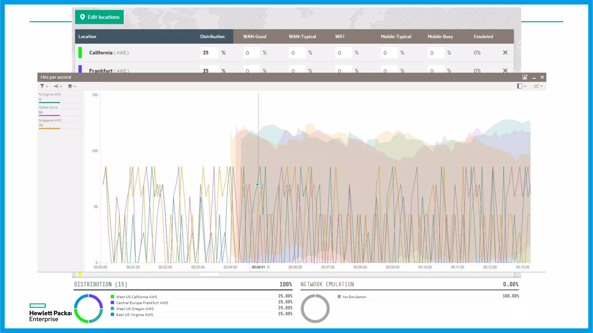Remove the Frankfurt location row
Image resolution: width=593 pixels, height=333 pixels.
click(505, 71)
